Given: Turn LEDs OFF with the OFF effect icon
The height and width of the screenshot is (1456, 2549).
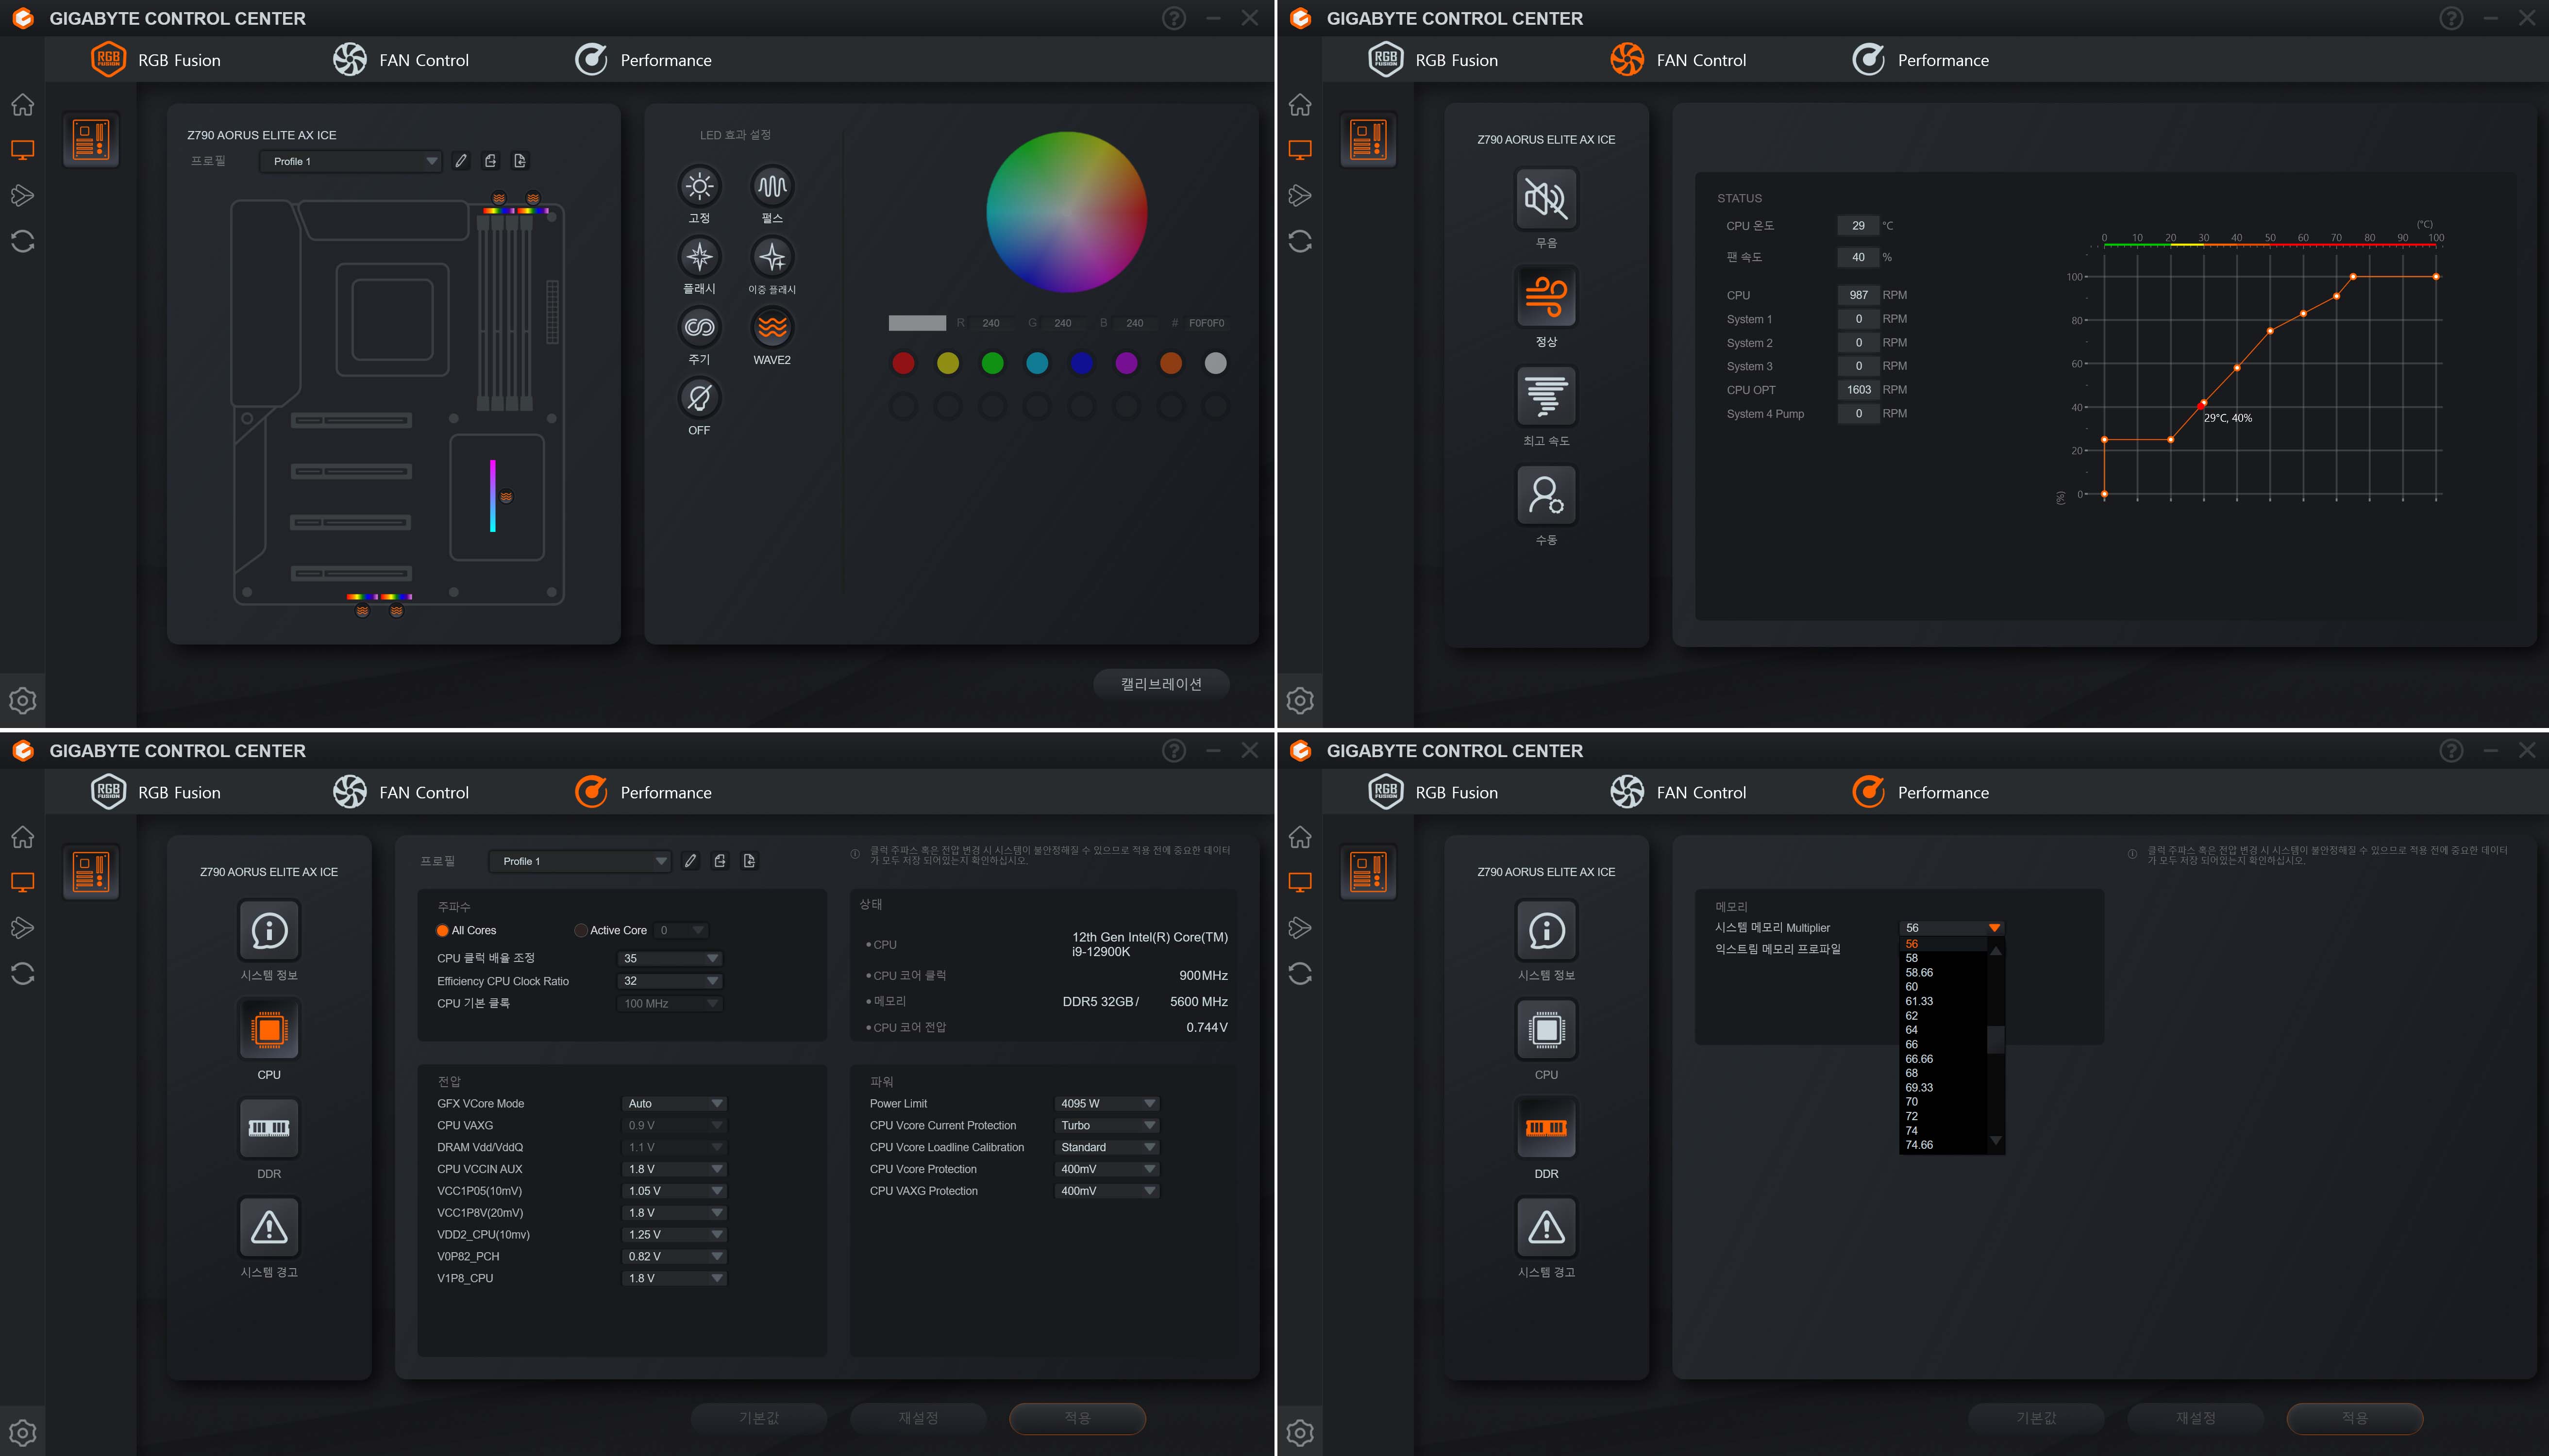Looking at the screenshot, I should point(699,399).
